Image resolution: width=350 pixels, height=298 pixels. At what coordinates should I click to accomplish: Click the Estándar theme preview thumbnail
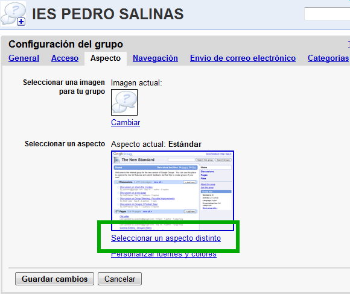tap(173, 191)
